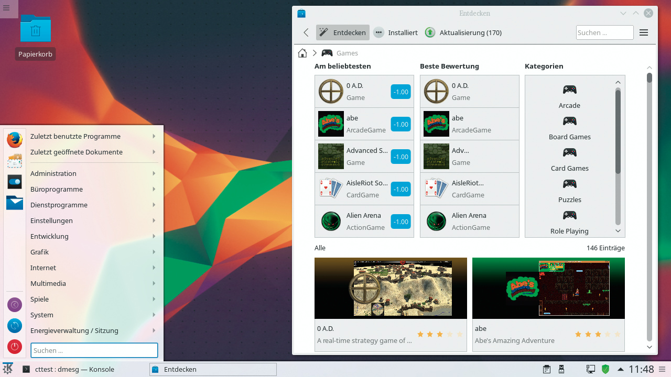
Task: Switch to the Installiert tab
Action: pyautogui.click(x=396, y=32)
